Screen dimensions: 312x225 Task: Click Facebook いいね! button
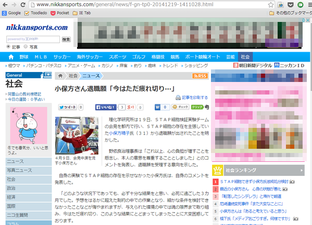coord(106,108)
